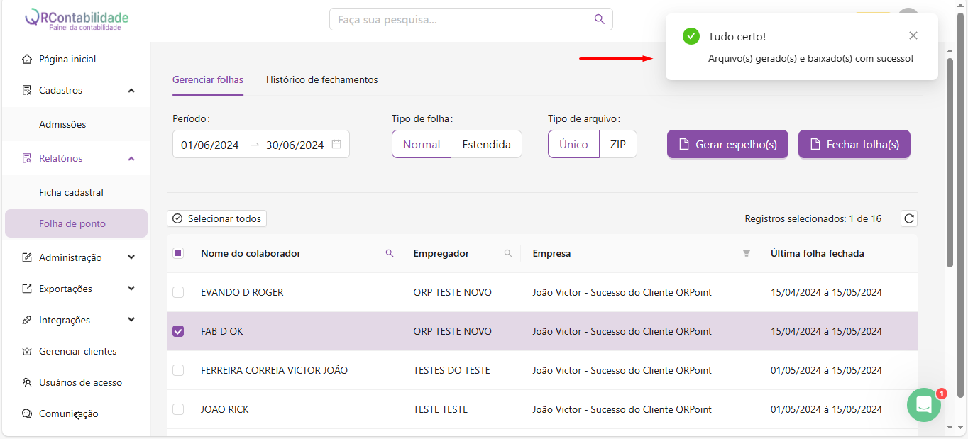Toggle the header select-all checkbox
Image resolution: width=968 pixels, height=439 pixels.
point(178,253)
